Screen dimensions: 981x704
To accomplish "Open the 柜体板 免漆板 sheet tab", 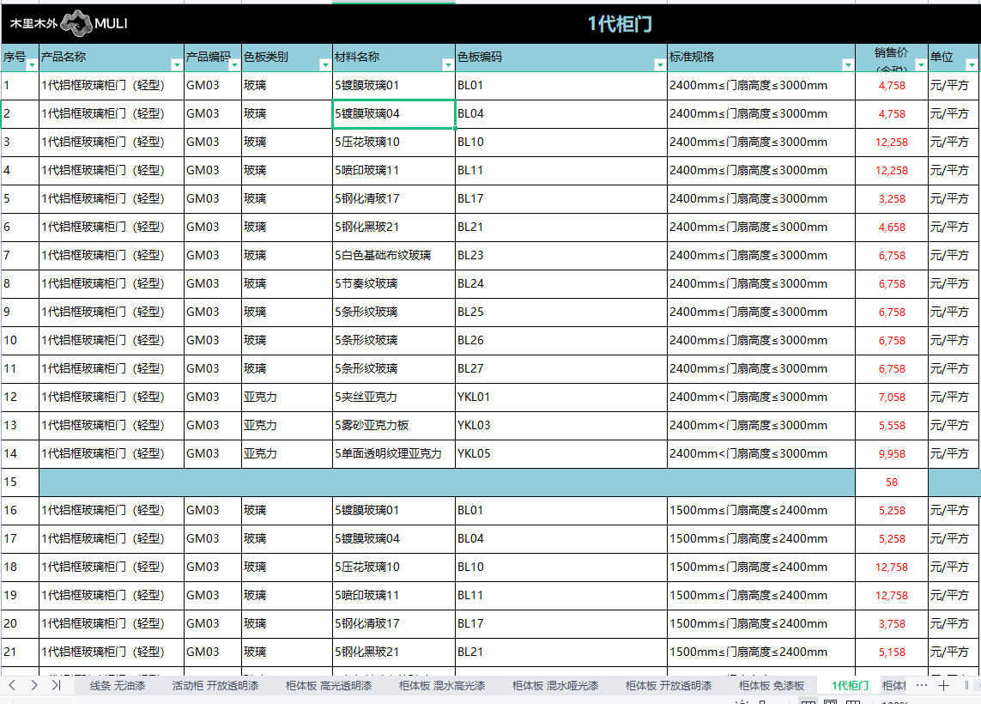I will 772,685.
